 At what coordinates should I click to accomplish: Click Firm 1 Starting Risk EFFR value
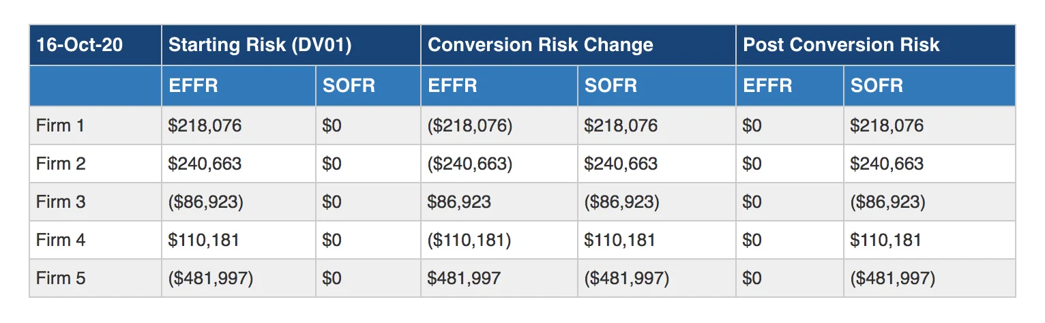point(205,125)
